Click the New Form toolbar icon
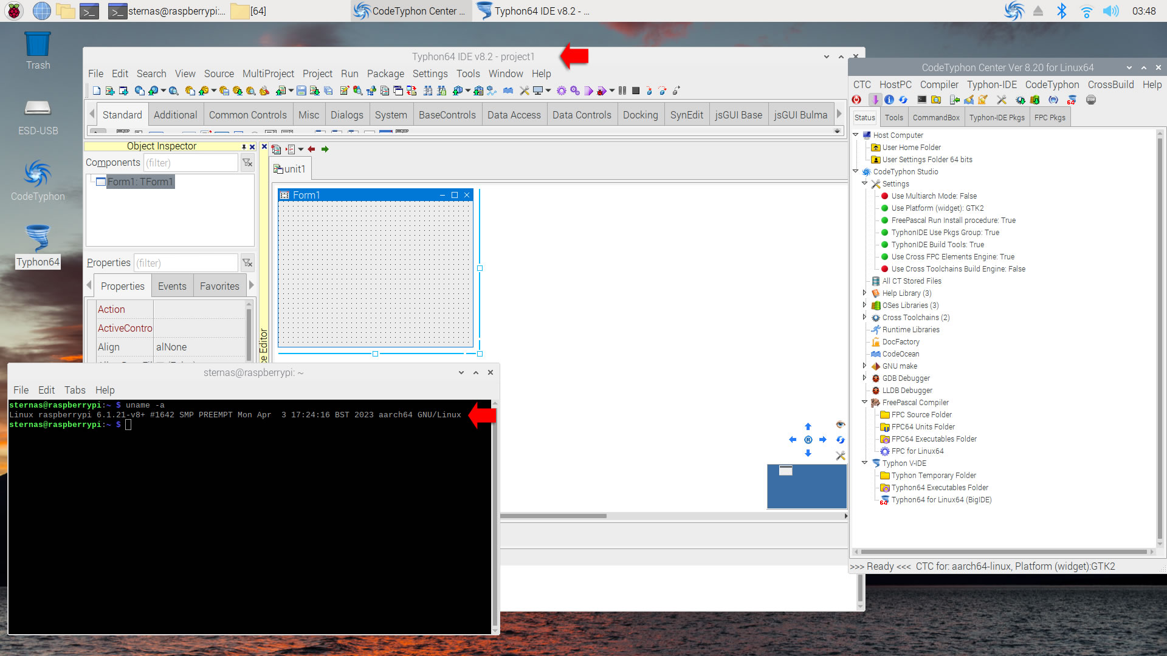 coord(123,91)
